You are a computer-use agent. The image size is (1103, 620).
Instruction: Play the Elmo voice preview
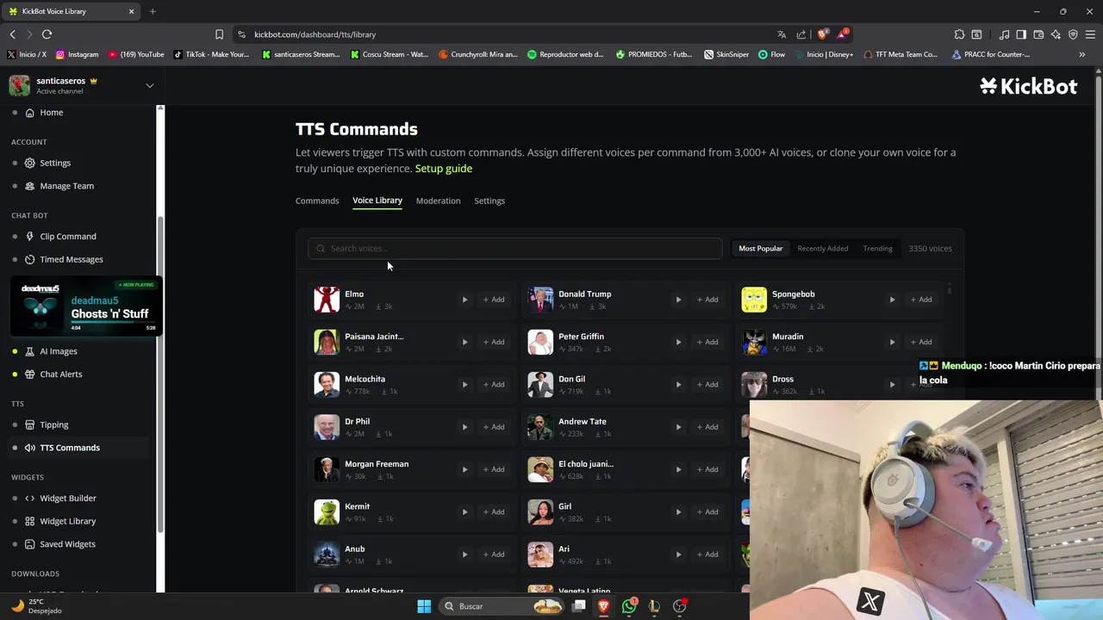click(464, 300)
